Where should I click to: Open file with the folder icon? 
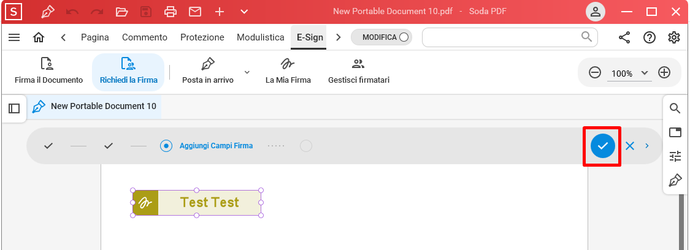(122, 12)
